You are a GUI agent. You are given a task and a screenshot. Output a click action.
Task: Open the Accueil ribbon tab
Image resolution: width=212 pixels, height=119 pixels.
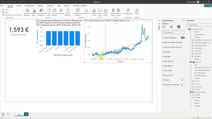(x=10, y=6)
